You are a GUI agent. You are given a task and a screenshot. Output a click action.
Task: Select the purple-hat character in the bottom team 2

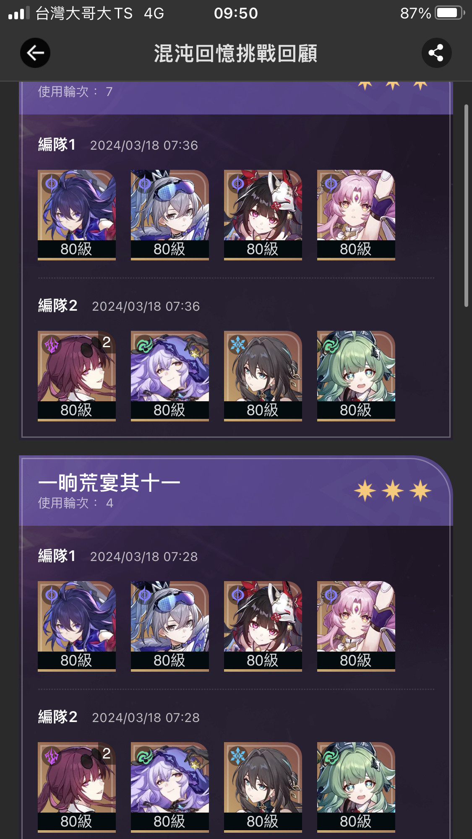[170, 787]
